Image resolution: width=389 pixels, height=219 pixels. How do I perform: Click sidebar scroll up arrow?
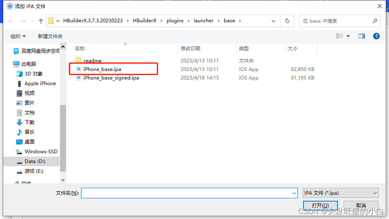[x=63, y=47]
